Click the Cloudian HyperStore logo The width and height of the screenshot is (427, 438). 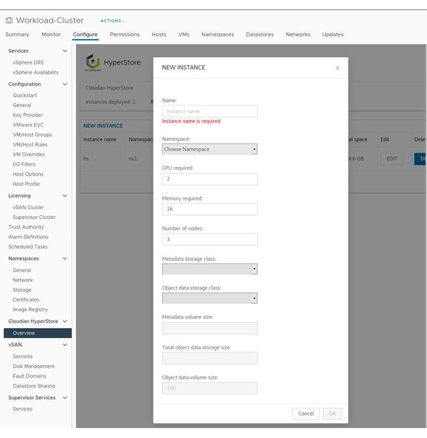click(93, 63)
